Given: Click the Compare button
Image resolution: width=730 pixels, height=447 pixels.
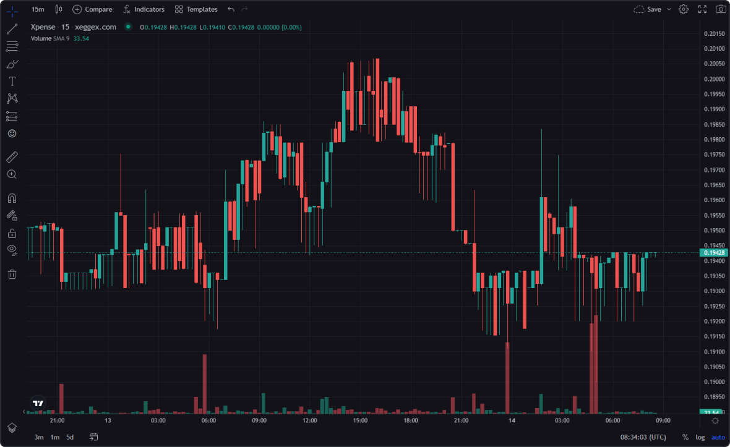Looking at the screenshot, I should [x=92, y=9].
